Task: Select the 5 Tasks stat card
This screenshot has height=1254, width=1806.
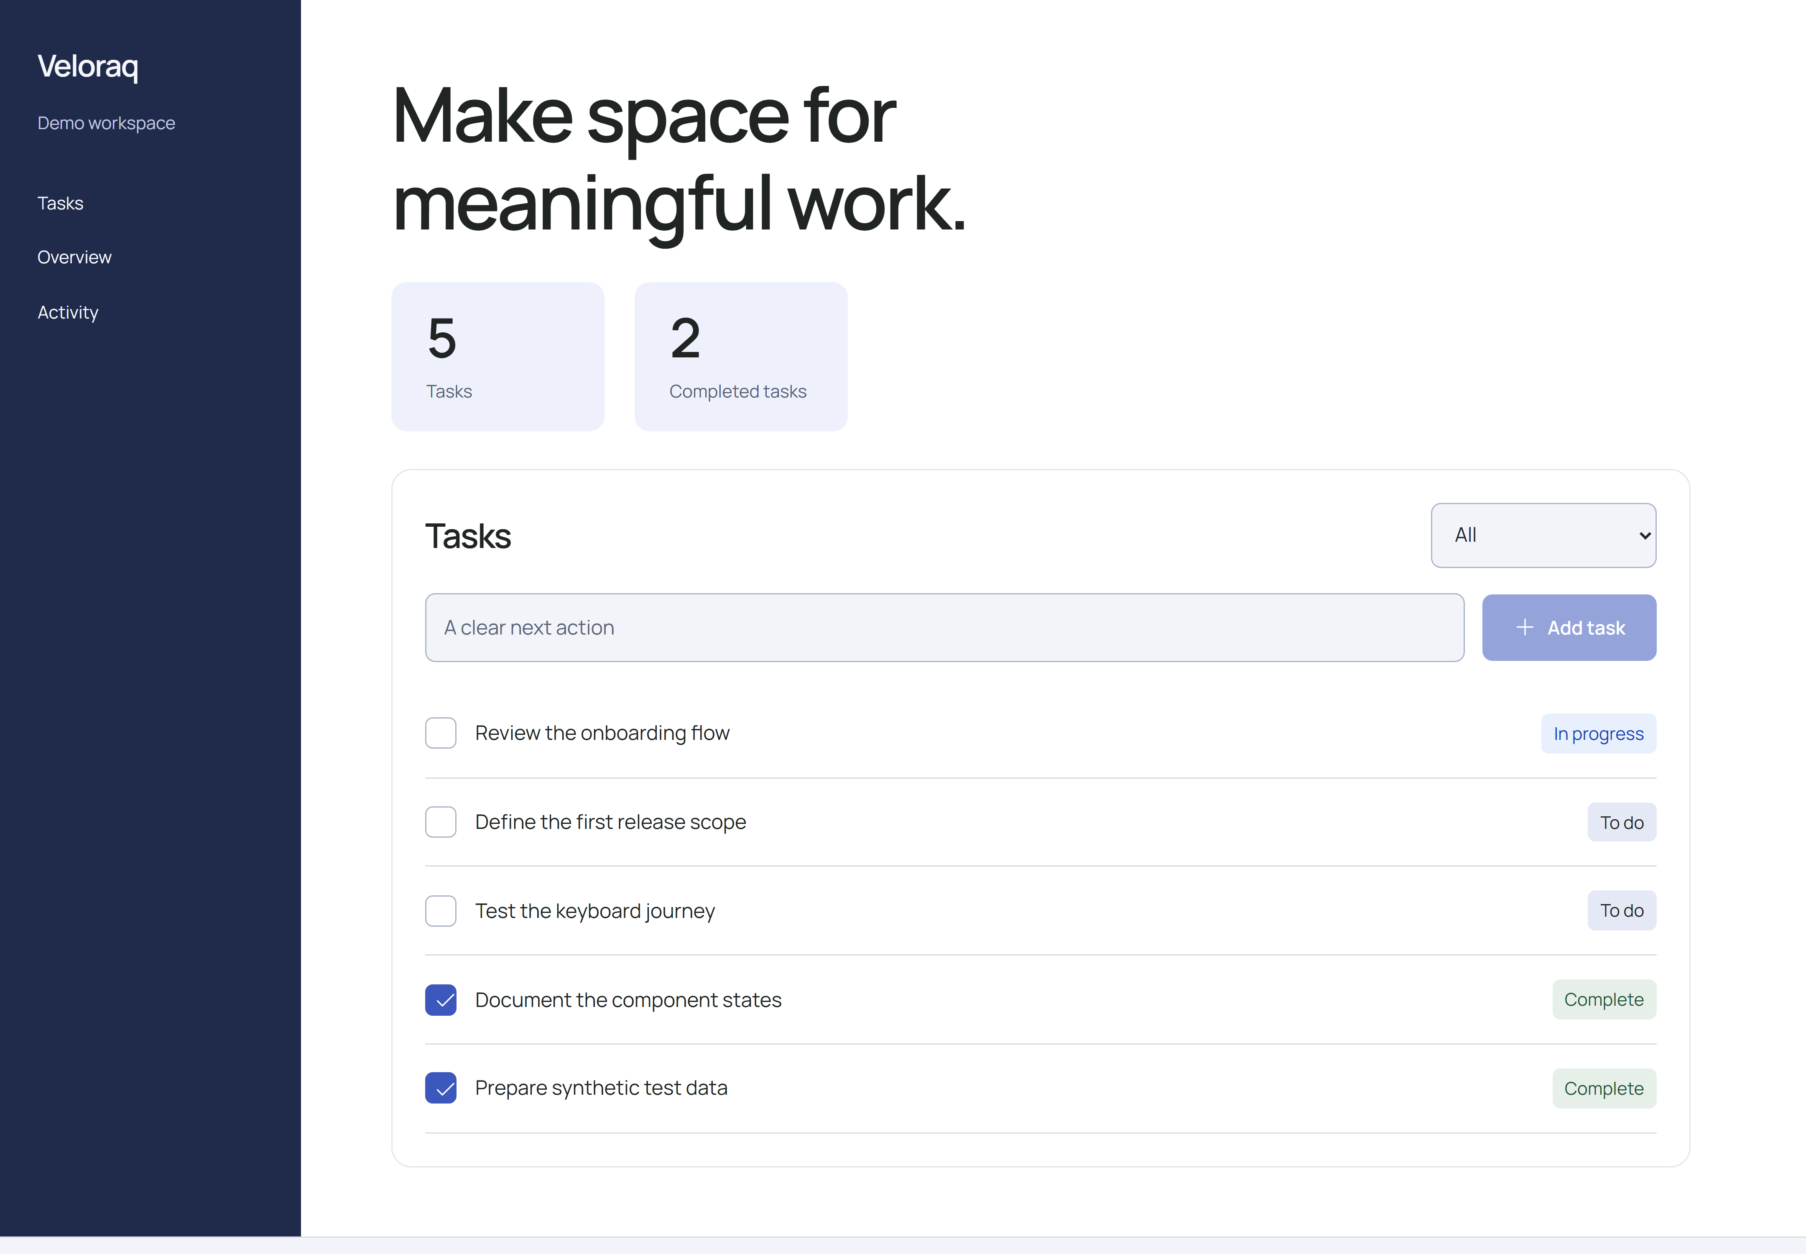Action: 497,357
